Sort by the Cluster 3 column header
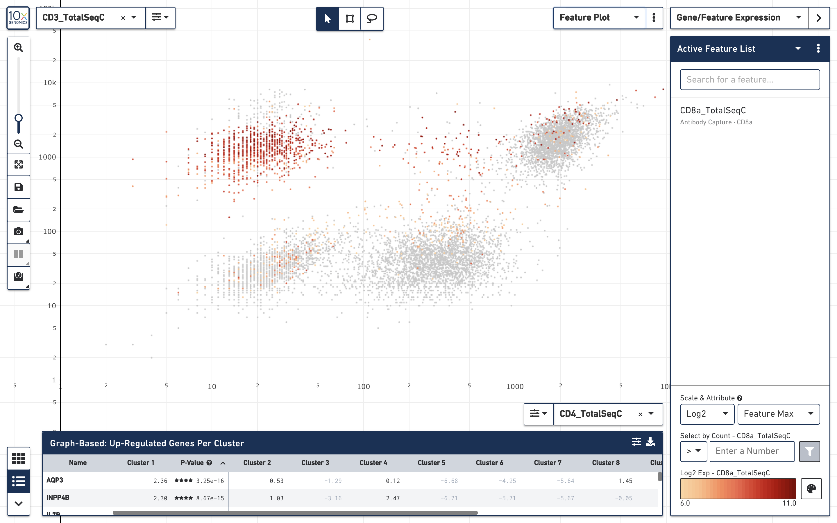837x523 pixels. coord(315,463)
